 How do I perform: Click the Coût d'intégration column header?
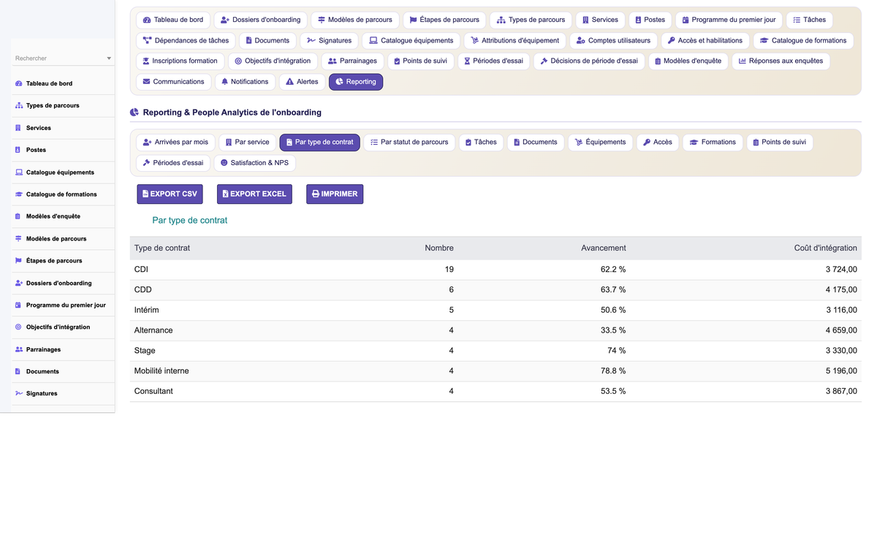[x=826, y=248]
